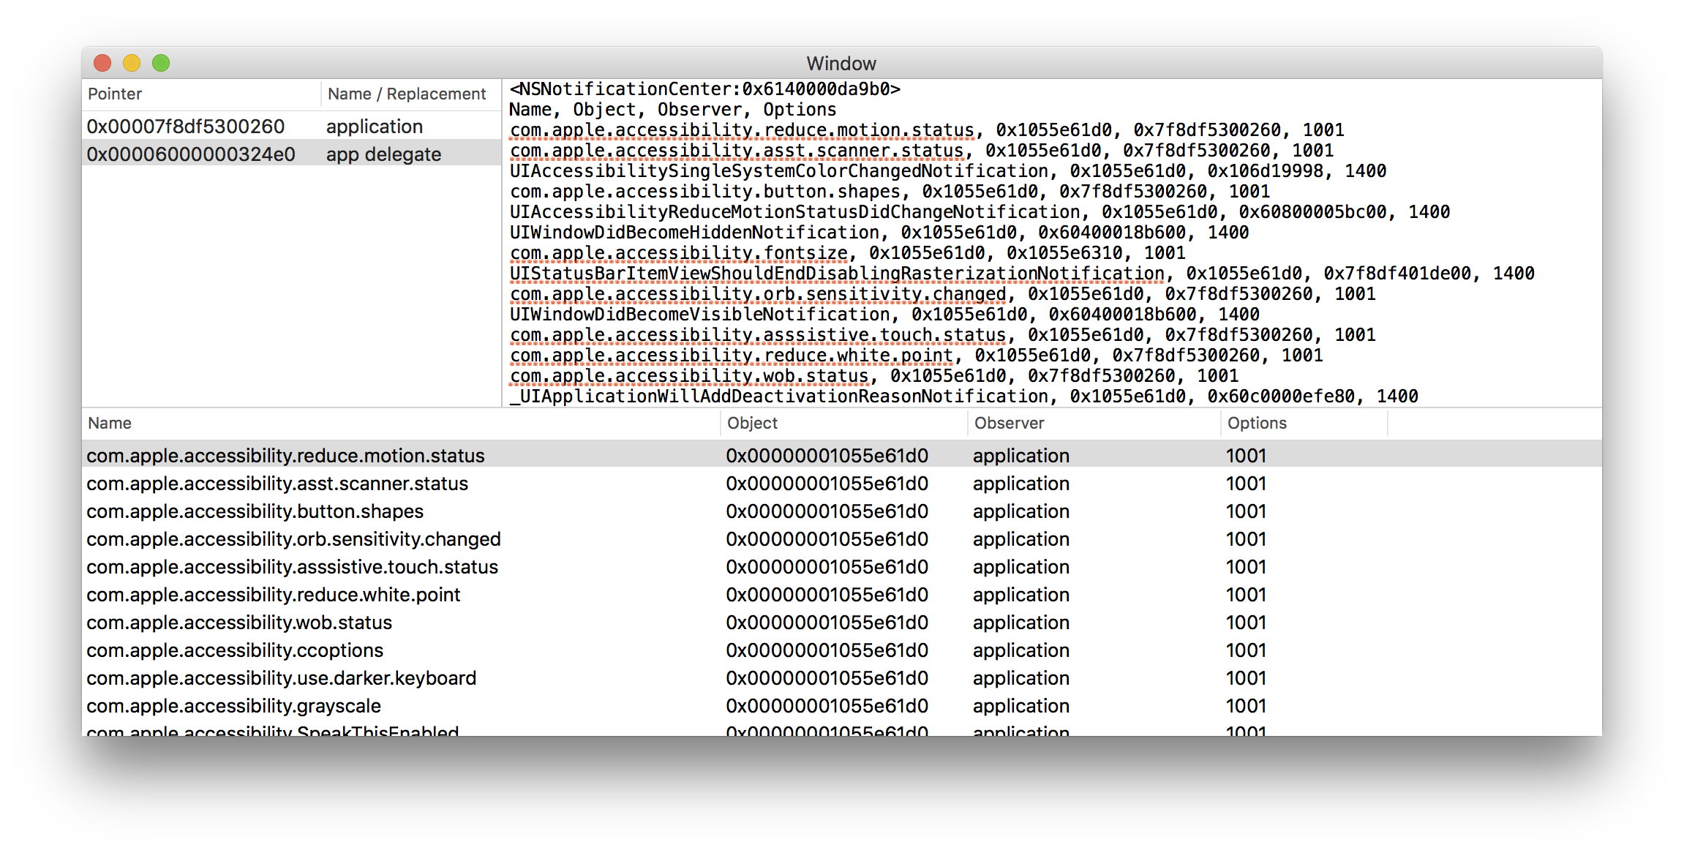This screenshot has width=1684, height=853.
Task: Sort by the Name column header
Action: [110, 423]
